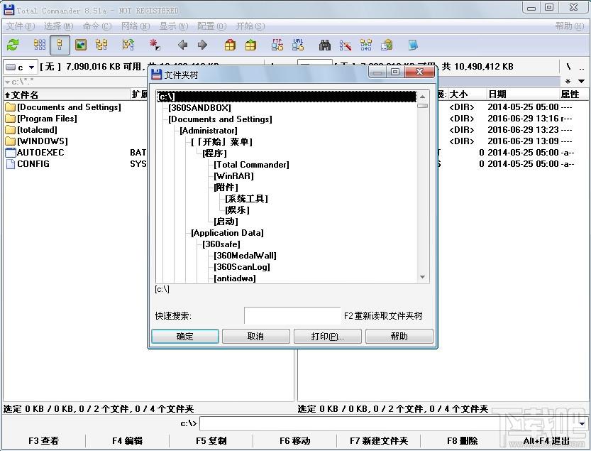Image resolution: width=591 pixels, height=451 pixels.
Task: Click the Unpack files toolbar icon
Action: 250,45
